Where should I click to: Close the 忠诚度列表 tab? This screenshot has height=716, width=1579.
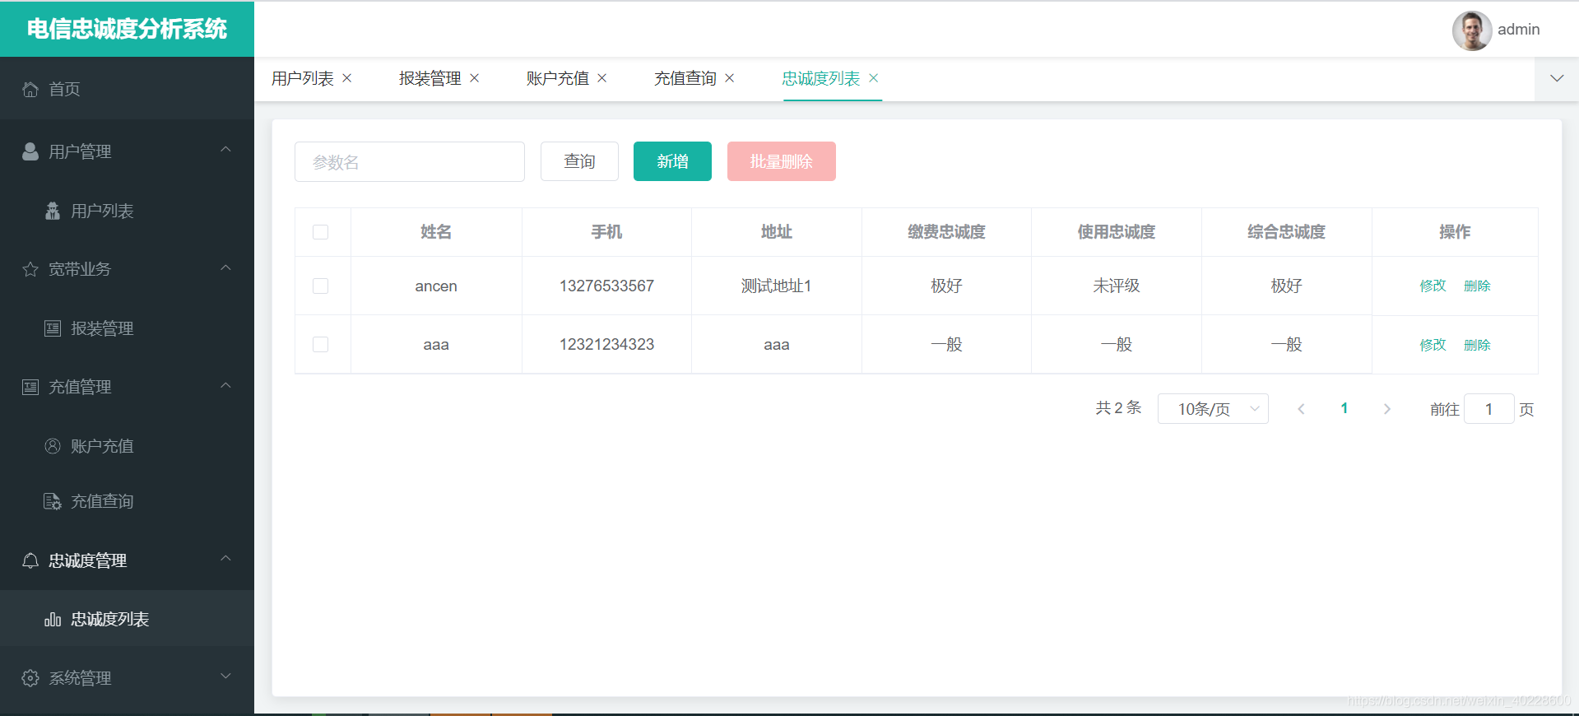click(x=874, y=78)
